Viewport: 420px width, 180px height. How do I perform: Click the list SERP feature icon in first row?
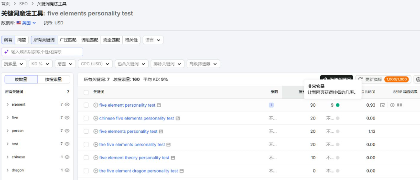[x=399, y=105]
